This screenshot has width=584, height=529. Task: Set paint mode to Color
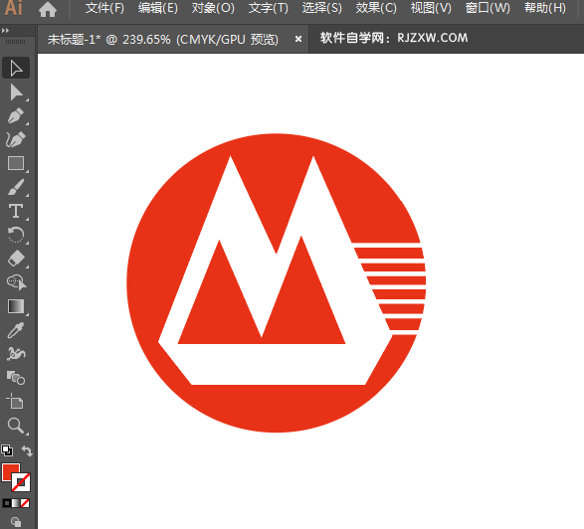coord(7,503)
